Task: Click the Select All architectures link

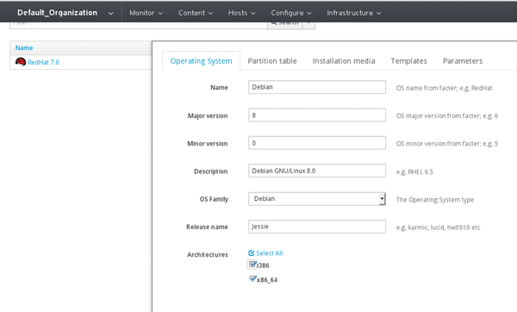Action: pyautogui.click(x=270, y=253)
